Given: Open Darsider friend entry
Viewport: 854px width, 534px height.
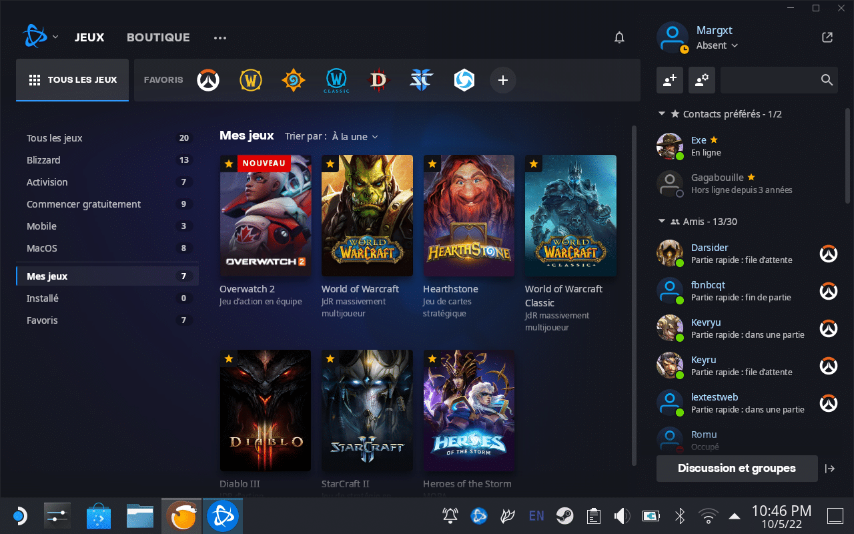Looking at the screenshot, I should 747,254.
